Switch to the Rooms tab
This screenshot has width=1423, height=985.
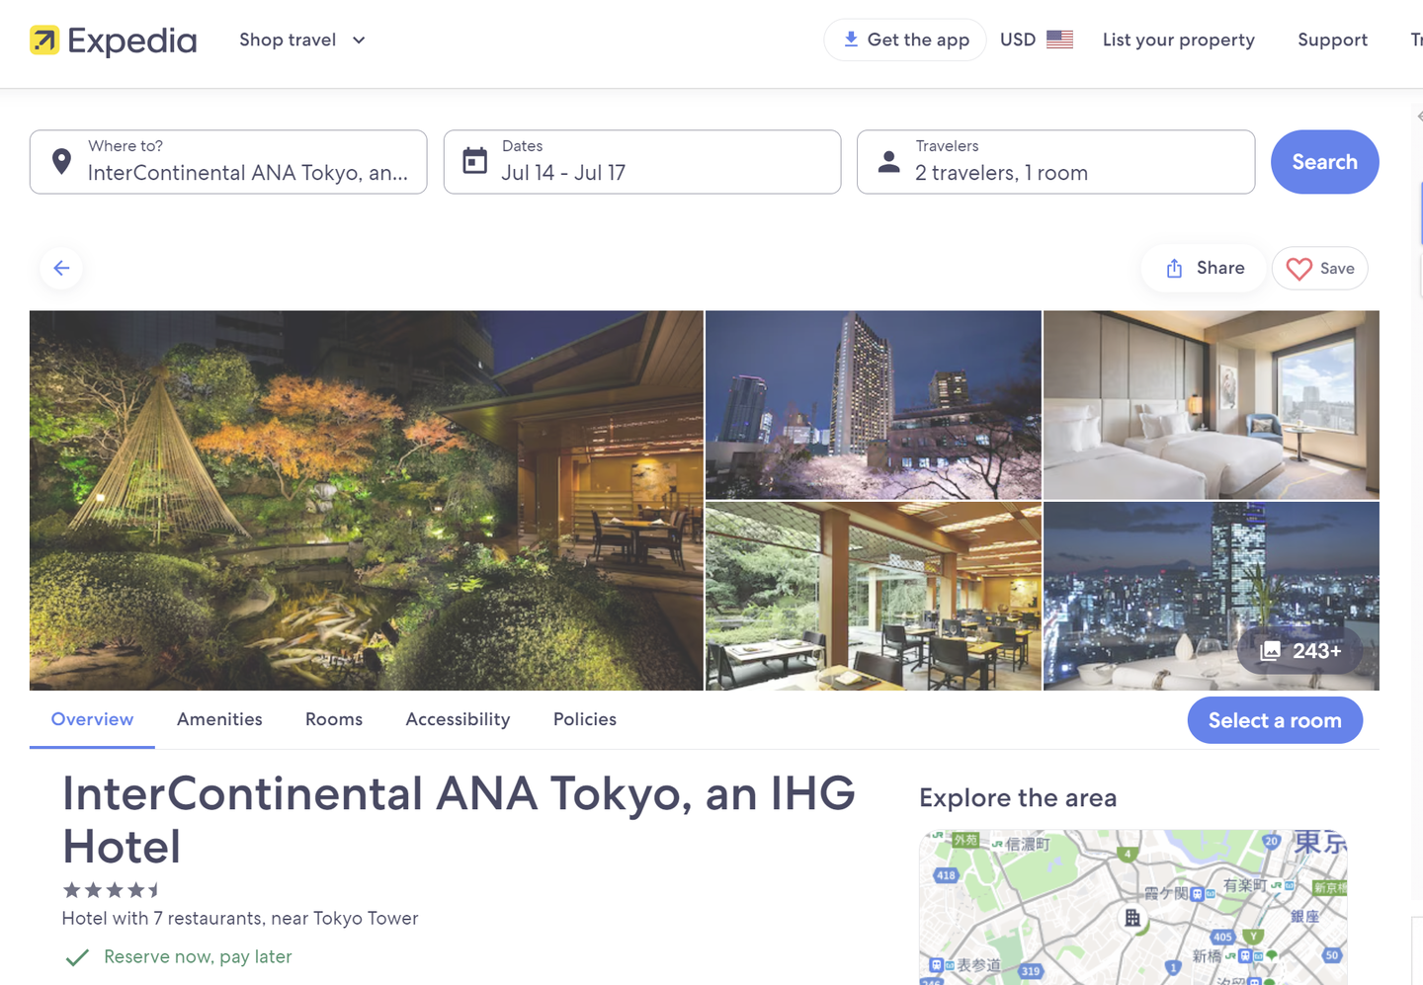click(x=334, y=720)
